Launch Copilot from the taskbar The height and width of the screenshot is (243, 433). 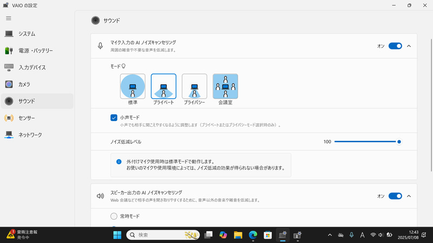coord(223,235)
